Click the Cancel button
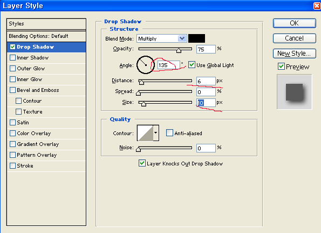Viewport: 321px width, 233px height. point(295,38)
